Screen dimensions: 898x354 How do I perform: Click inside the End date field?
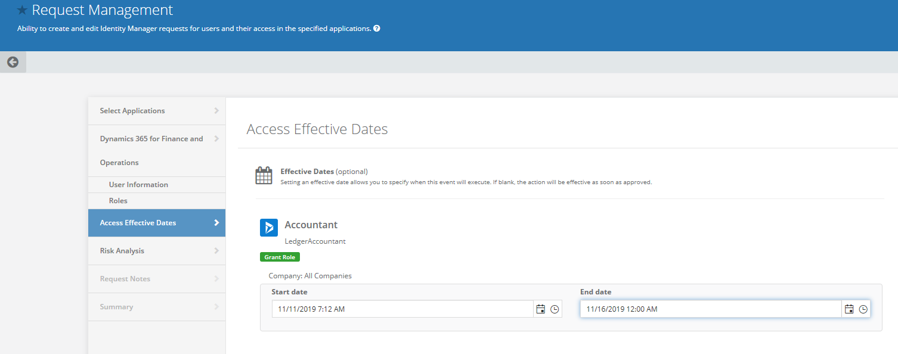pyautogui.click(x=710, y=309)
